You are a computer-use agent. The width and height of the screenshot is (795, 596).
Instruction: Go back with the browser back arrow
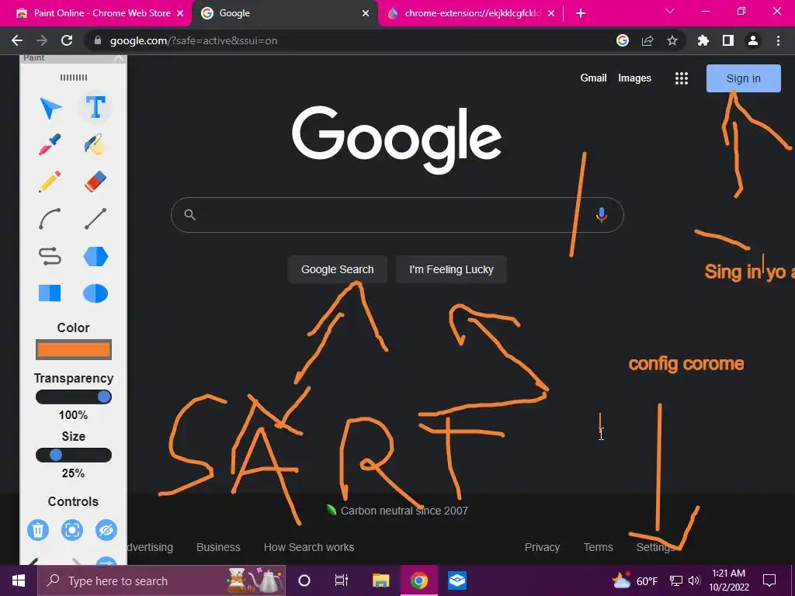coord(17,40)
